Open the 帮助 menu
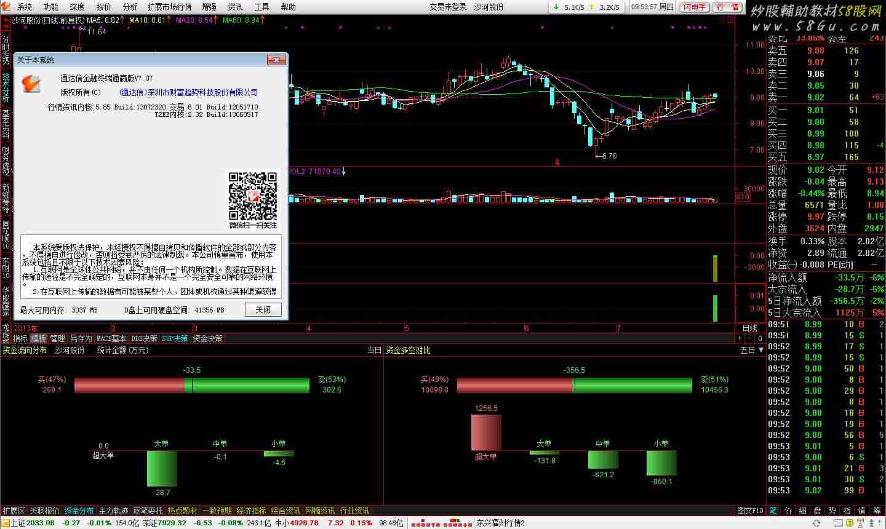Viewport: 886px width, 529px height. 288,7
